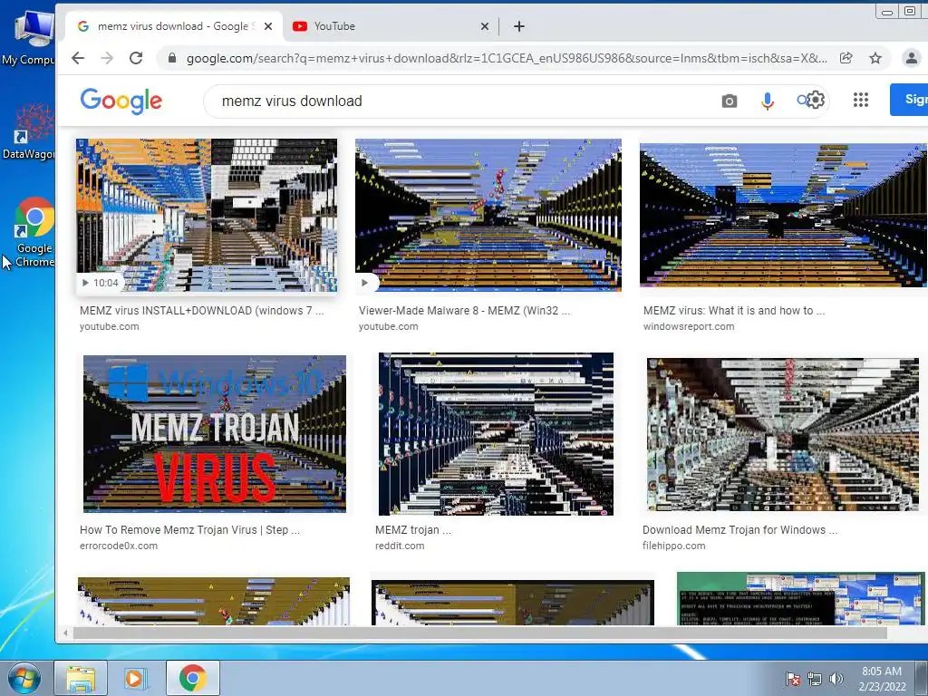Open 'How To Remove Memz Trojan Virus' link
This screenshot has height=696, width=928.
(190, 529)
